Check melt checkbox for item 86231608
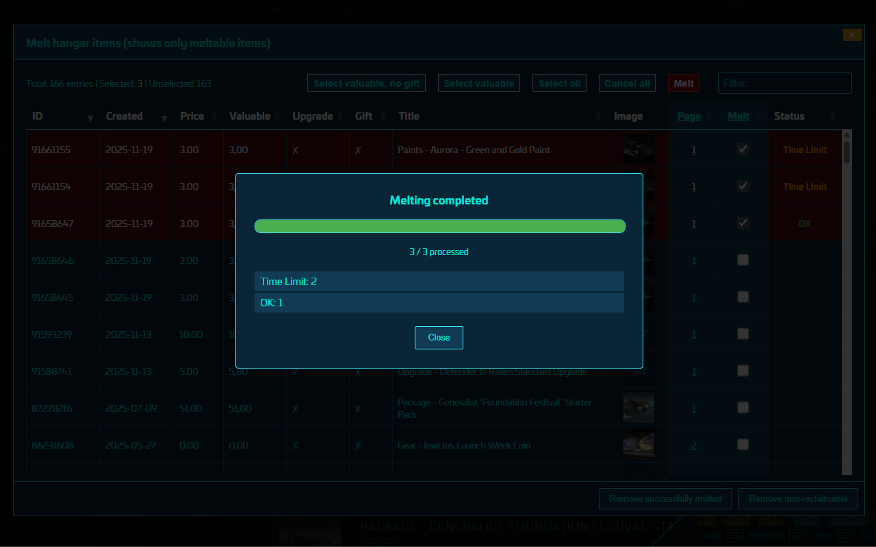The height and width of the screenshot is (547, 876). [743, 444]
